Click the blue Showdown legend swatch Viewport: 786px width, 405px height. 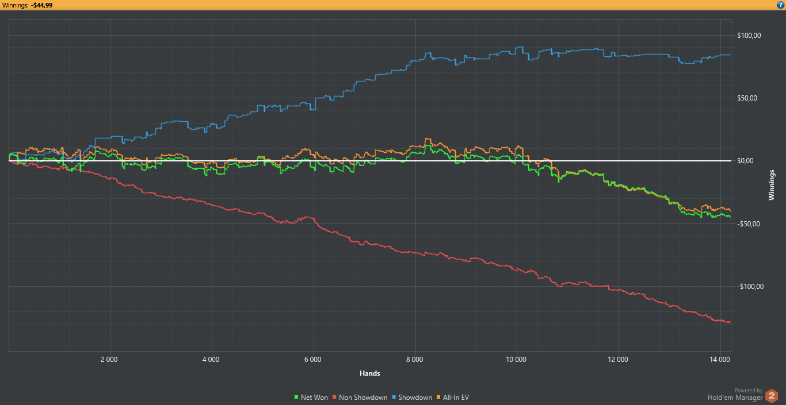point(394,398)
